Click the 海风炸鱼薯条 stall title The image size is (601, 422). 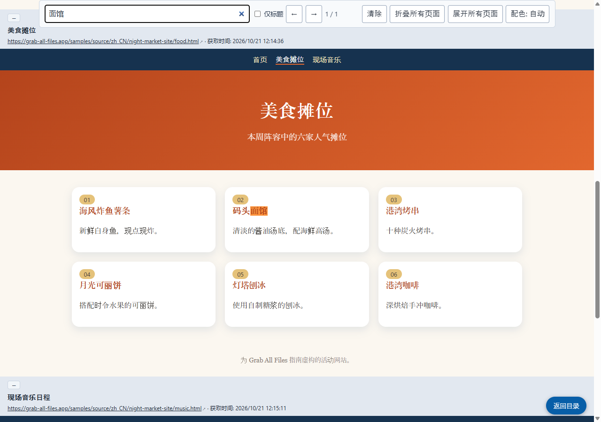(105, 211)
